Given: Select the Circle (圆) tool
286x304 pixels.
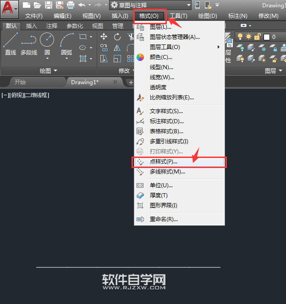Looking at the screenshot, I should coord(47,44).
